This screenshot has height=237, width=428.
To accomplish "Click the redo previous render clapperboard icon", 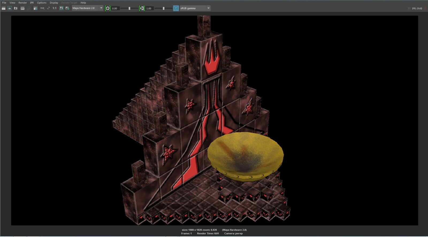I will [x=3, y=8].
